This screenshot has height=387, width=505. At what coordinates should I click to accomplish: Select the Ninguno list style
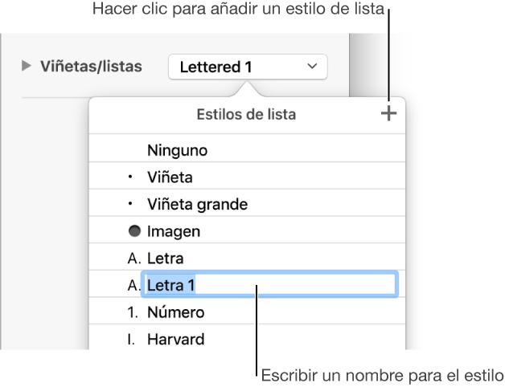(177, 150)
